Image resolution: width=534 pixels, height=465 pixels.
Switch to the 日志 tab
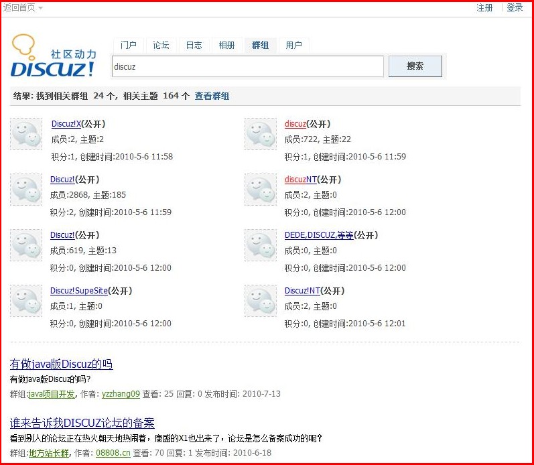[194, 45]
